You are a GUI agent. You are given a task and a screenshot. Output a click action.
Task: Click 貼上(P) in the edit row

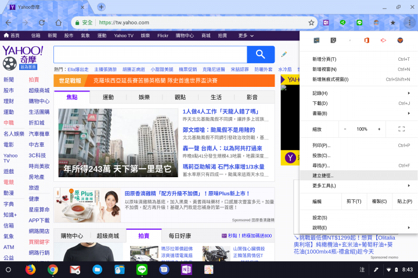pos(405,202)
